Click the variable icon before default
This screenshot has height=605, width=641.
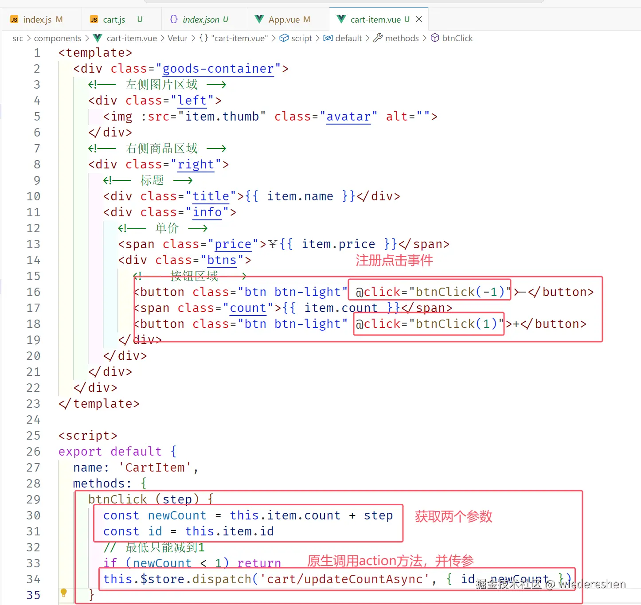point(328,38)
